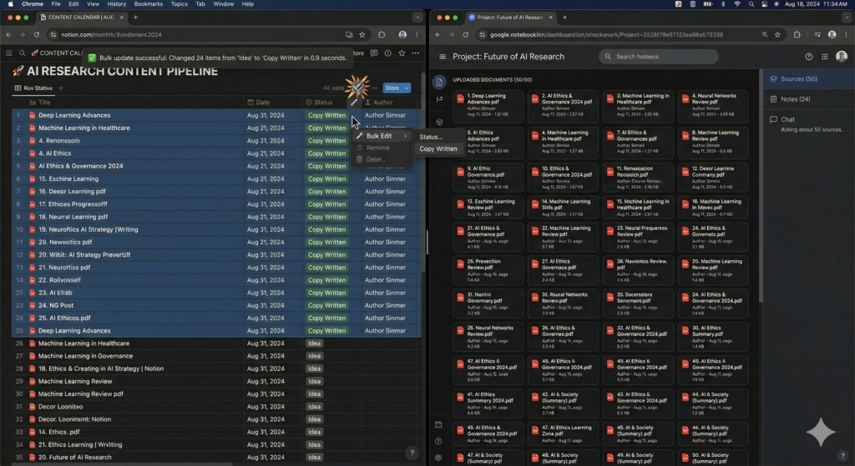This screenshot has height=466, width=855.
Task: Open the Notion sidebar hamburger menu
Action: pyautogui.click(x=8, y=53)
